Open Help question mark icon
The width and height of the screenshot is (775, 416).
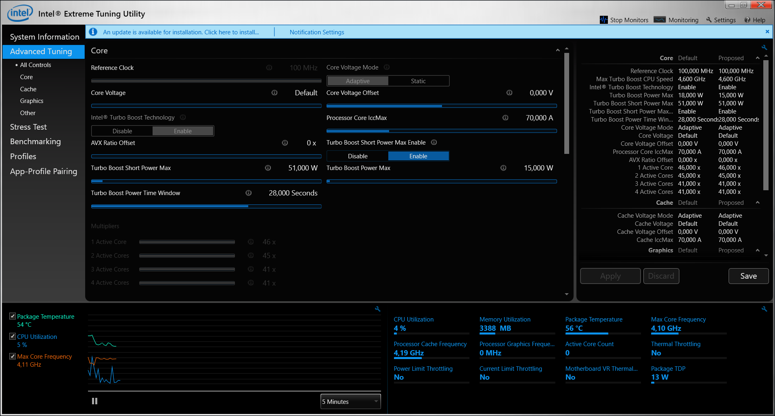click(x=747, y=20)
